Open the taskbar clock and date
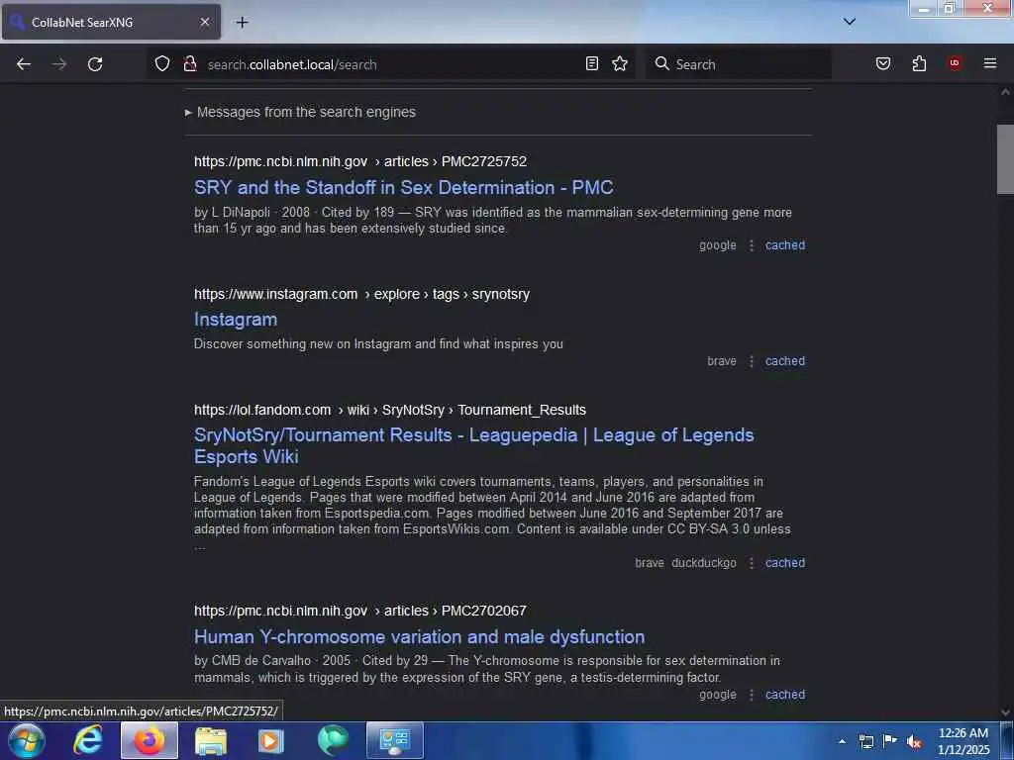 963,741
